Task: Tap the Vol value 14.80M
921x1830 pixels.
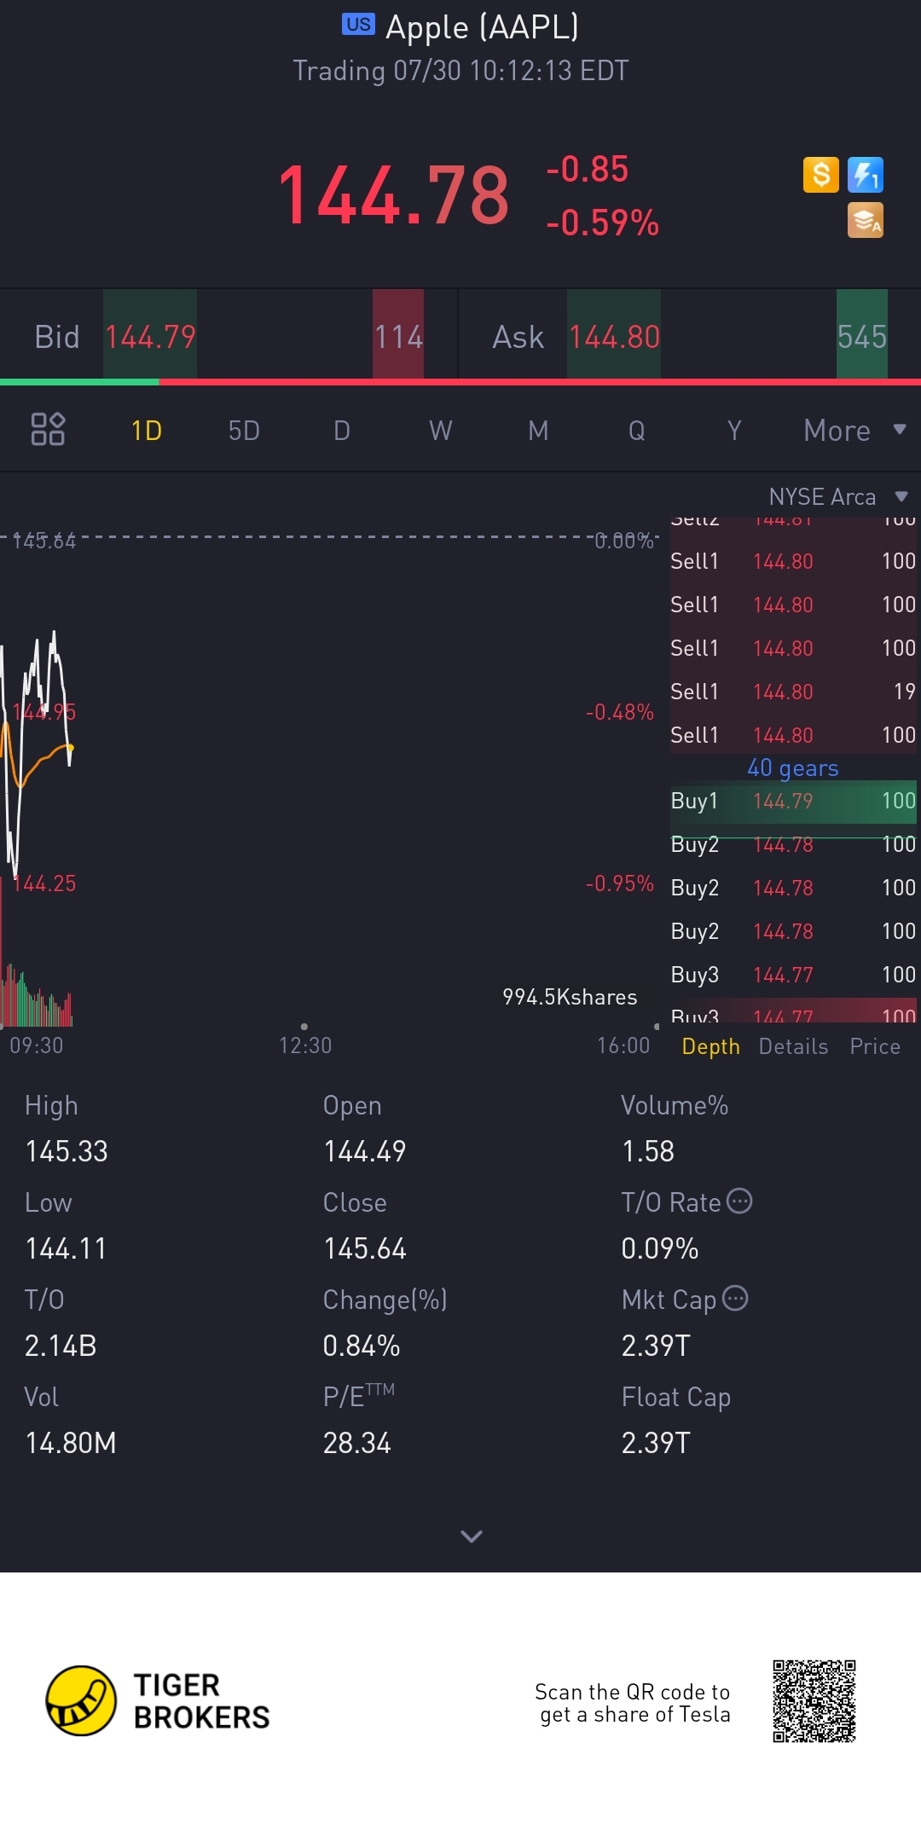Action: 71,1443
